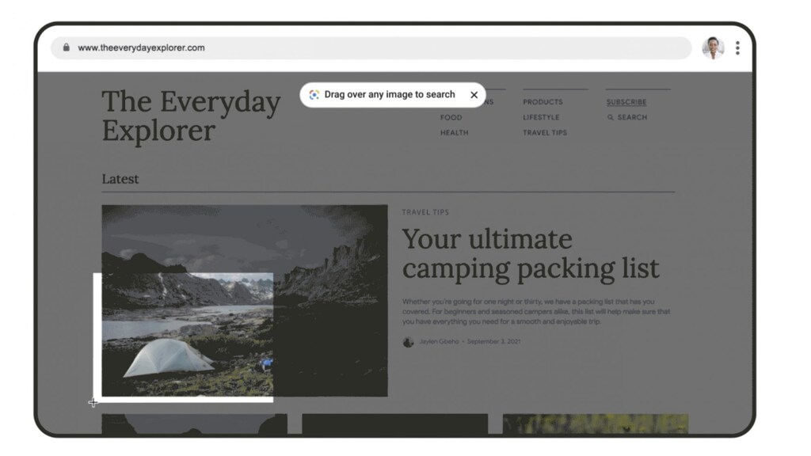This screenshot has height=456, width=811.
Task: Open the PRODUCTS section
Action: click(x=543, y=102)
